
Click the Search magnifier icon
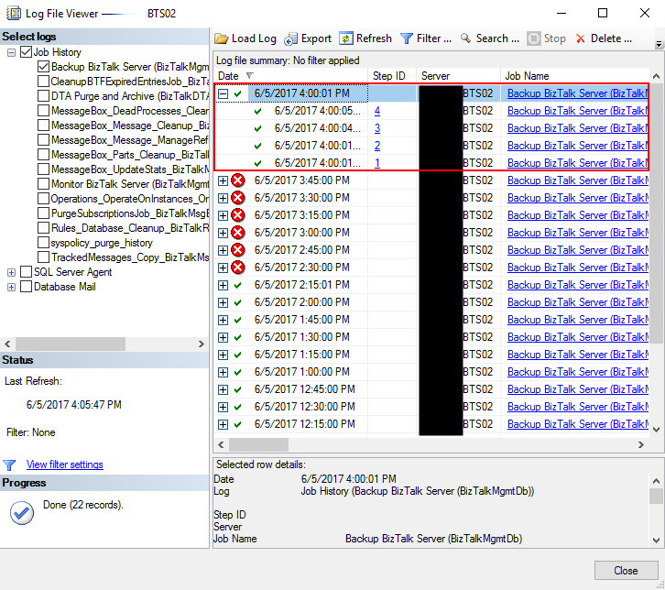[x=466, y=38]
